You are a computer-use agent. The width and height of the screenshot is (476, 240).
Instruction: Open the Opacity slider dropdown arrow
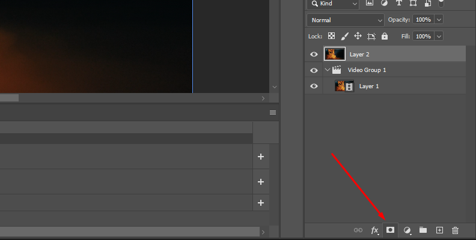coord(439,20)
